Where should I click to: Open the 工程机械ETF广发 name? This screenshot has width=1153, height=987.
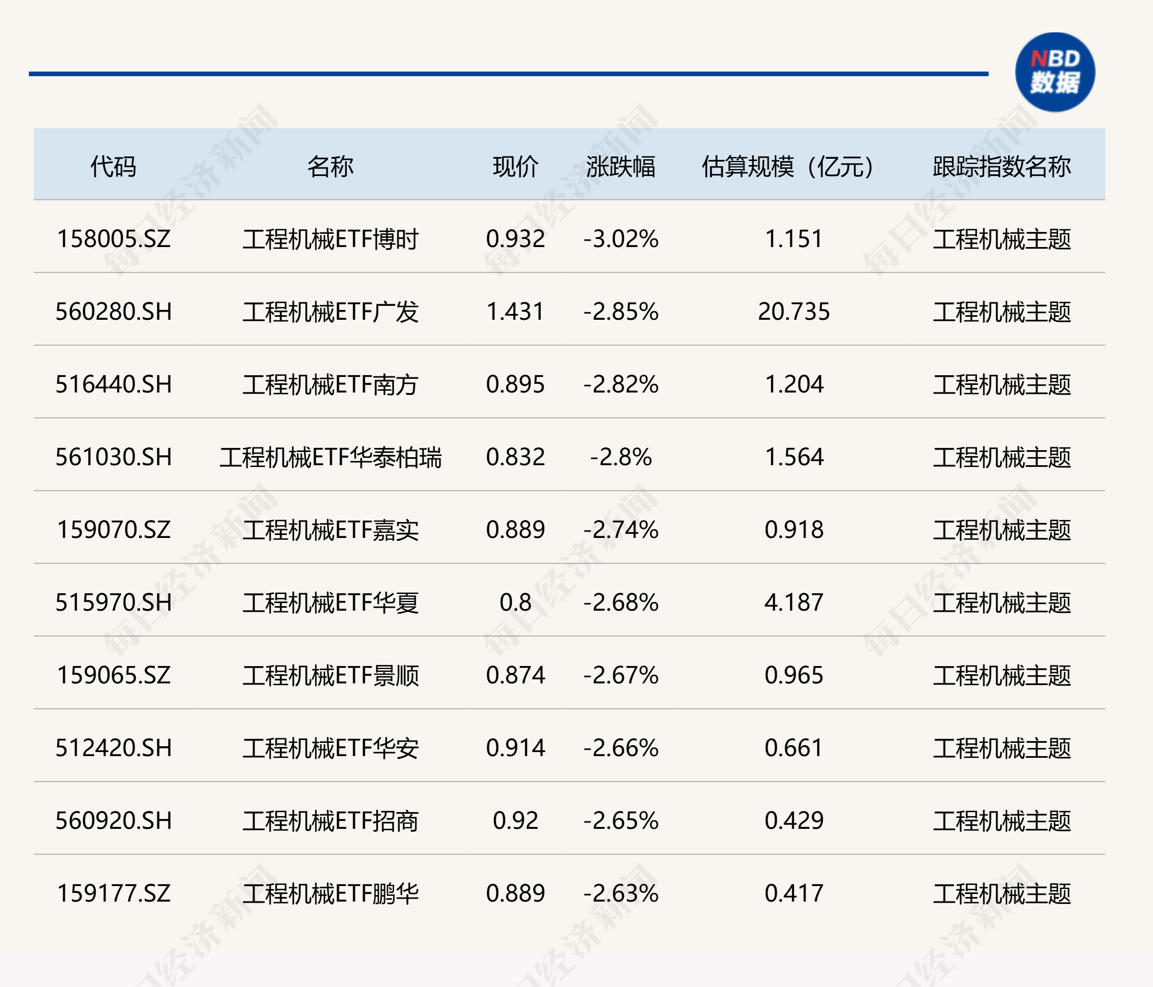pyautogui.click(x=330, y=312)
